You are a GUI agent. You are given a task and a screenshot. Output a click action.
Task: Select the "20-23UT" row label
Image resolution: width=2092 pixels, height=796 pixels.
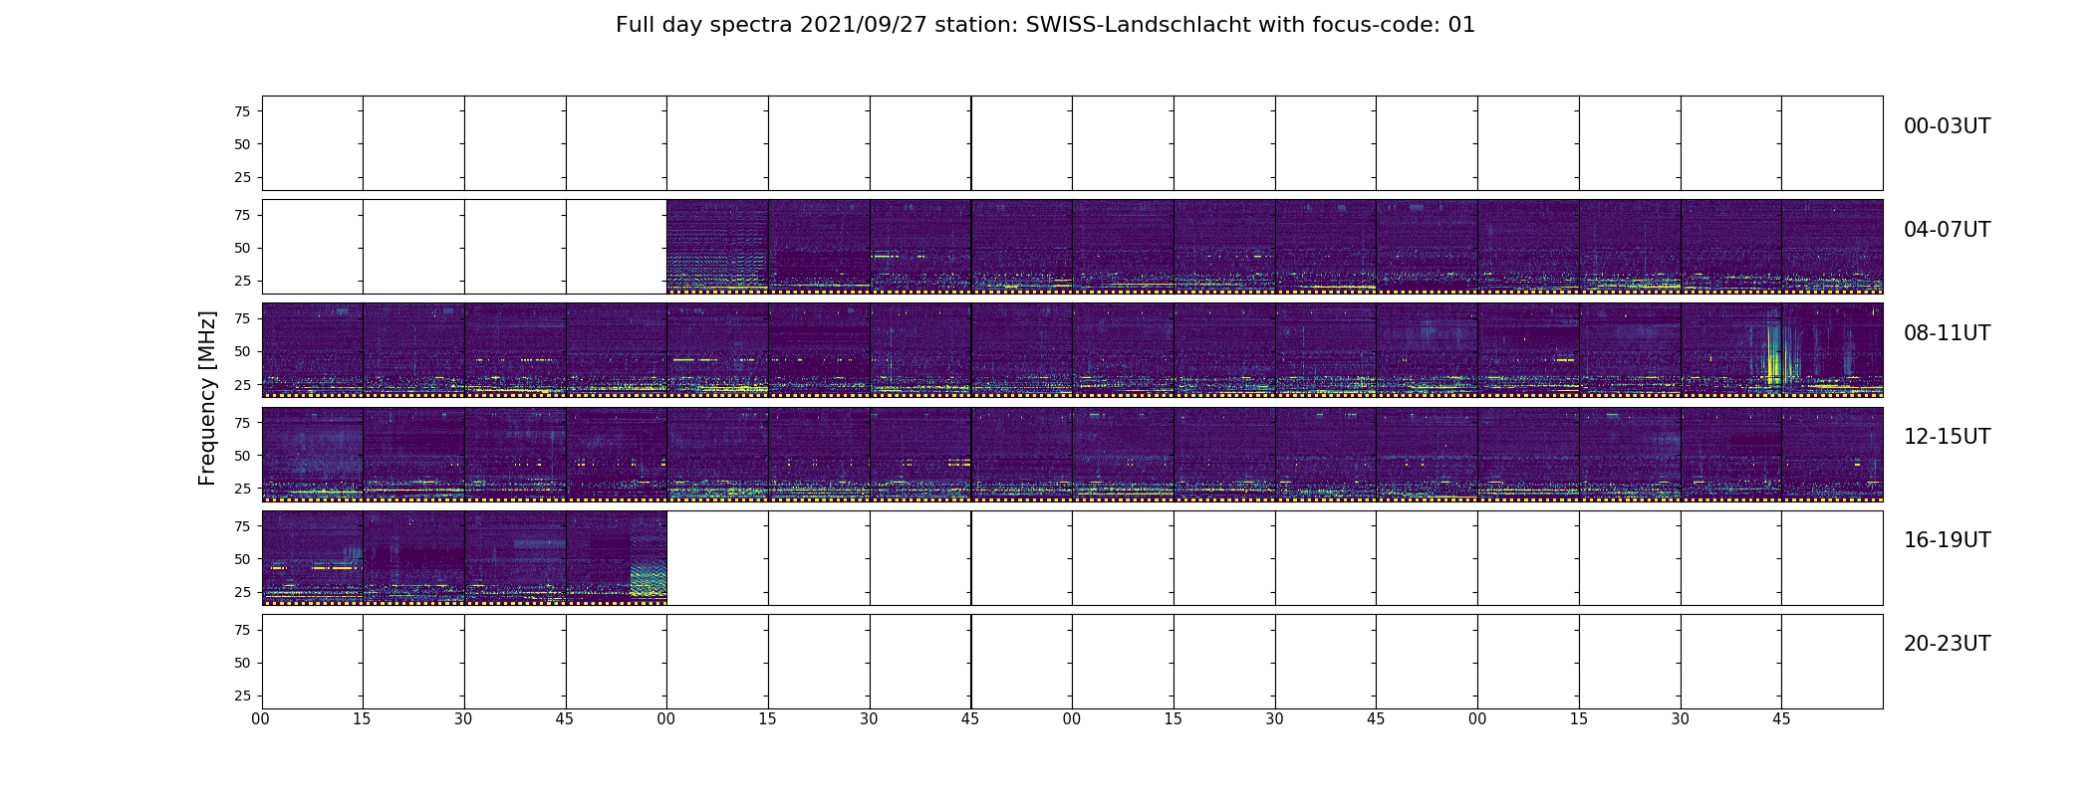pyautogui.click(x=1946, y=644)
